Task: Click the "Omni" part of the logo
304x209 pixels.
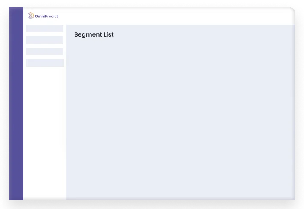Action: click(x=40, y=16)
